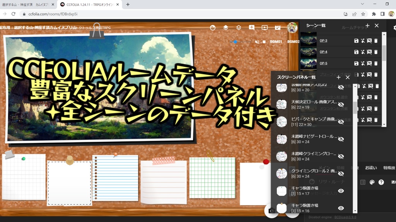Open the movie clapper icon in the toolbar
This screenshot has height=222, width=396.
pos(277,28)
